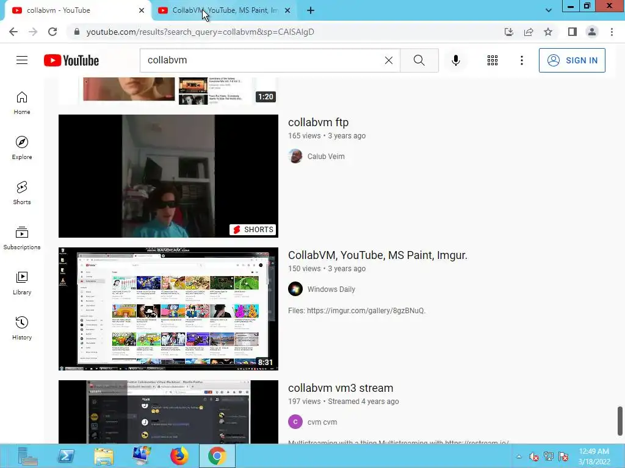Open YouTube settings three-dot menu
This screenshot has height=468, width=625.
pyautogui.click(x=522, y=60)
